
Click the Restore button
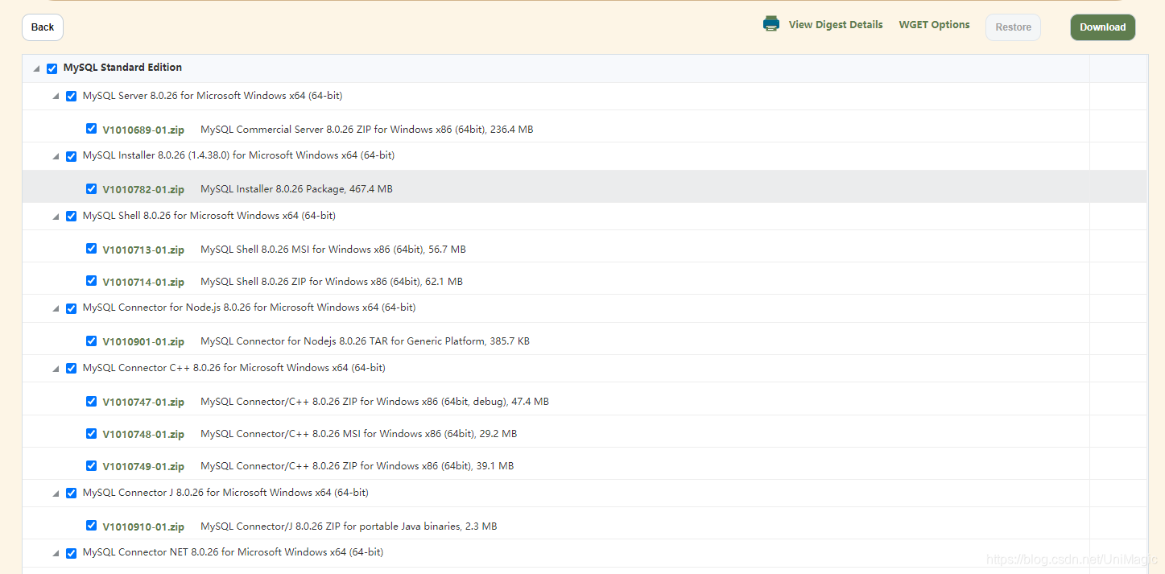(1013, 27)
